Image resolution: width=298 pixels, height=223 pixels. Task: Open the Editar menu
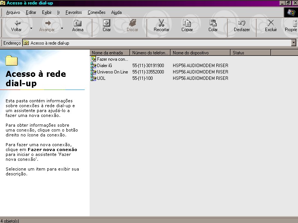click(x=31, y=12)
